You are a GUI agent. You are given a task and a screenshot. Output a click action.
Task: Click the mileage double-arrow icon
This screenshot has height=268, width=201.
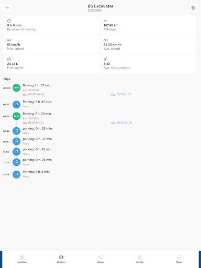pyautogui.click(x=105, y=21)
